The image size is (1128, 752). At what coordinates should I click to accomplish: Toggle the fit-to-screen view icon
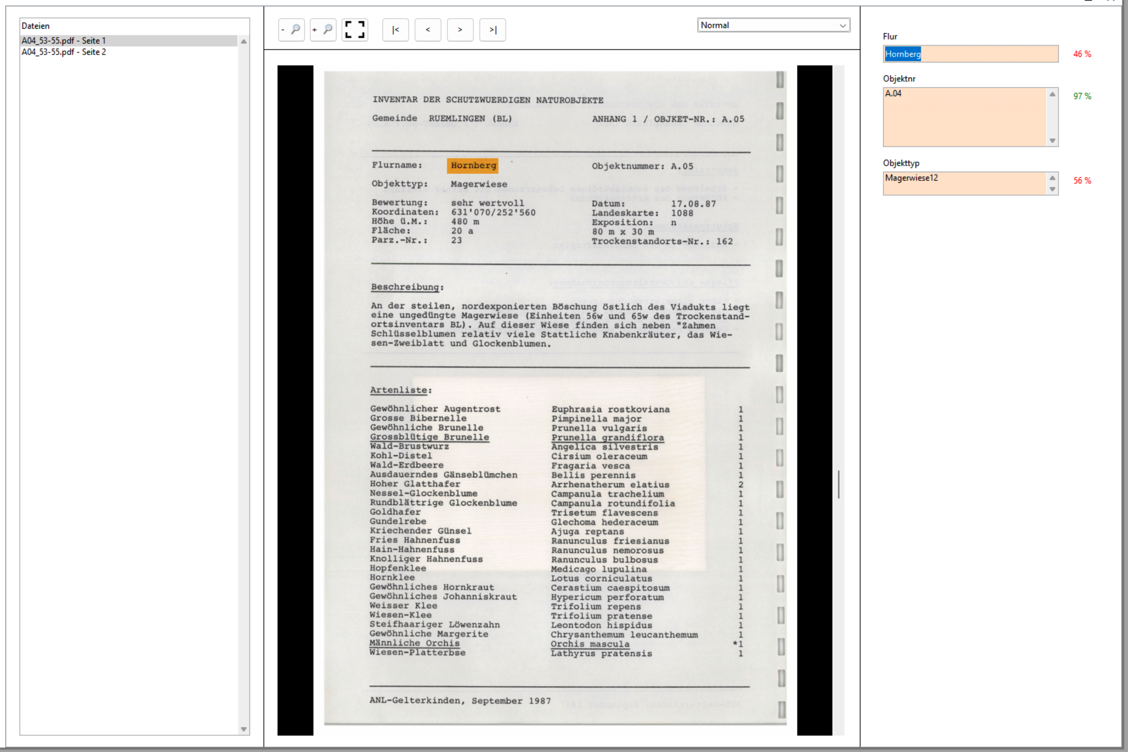355,30
